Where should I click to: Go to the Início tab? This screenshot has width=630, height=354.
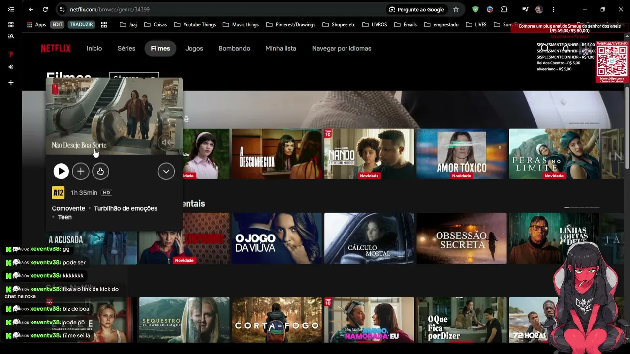tap(94, 48)
